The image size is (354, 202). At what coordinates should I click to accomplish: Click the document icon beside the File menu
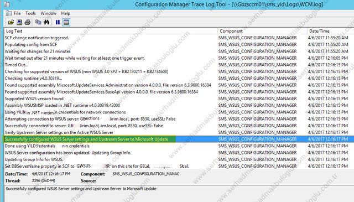tap(9, 13)
